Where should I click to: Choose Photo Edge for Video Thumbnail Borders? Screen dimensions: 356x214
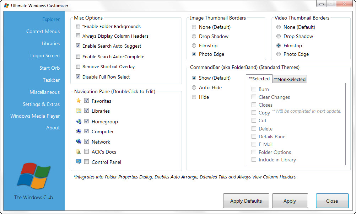pos(279,54)
